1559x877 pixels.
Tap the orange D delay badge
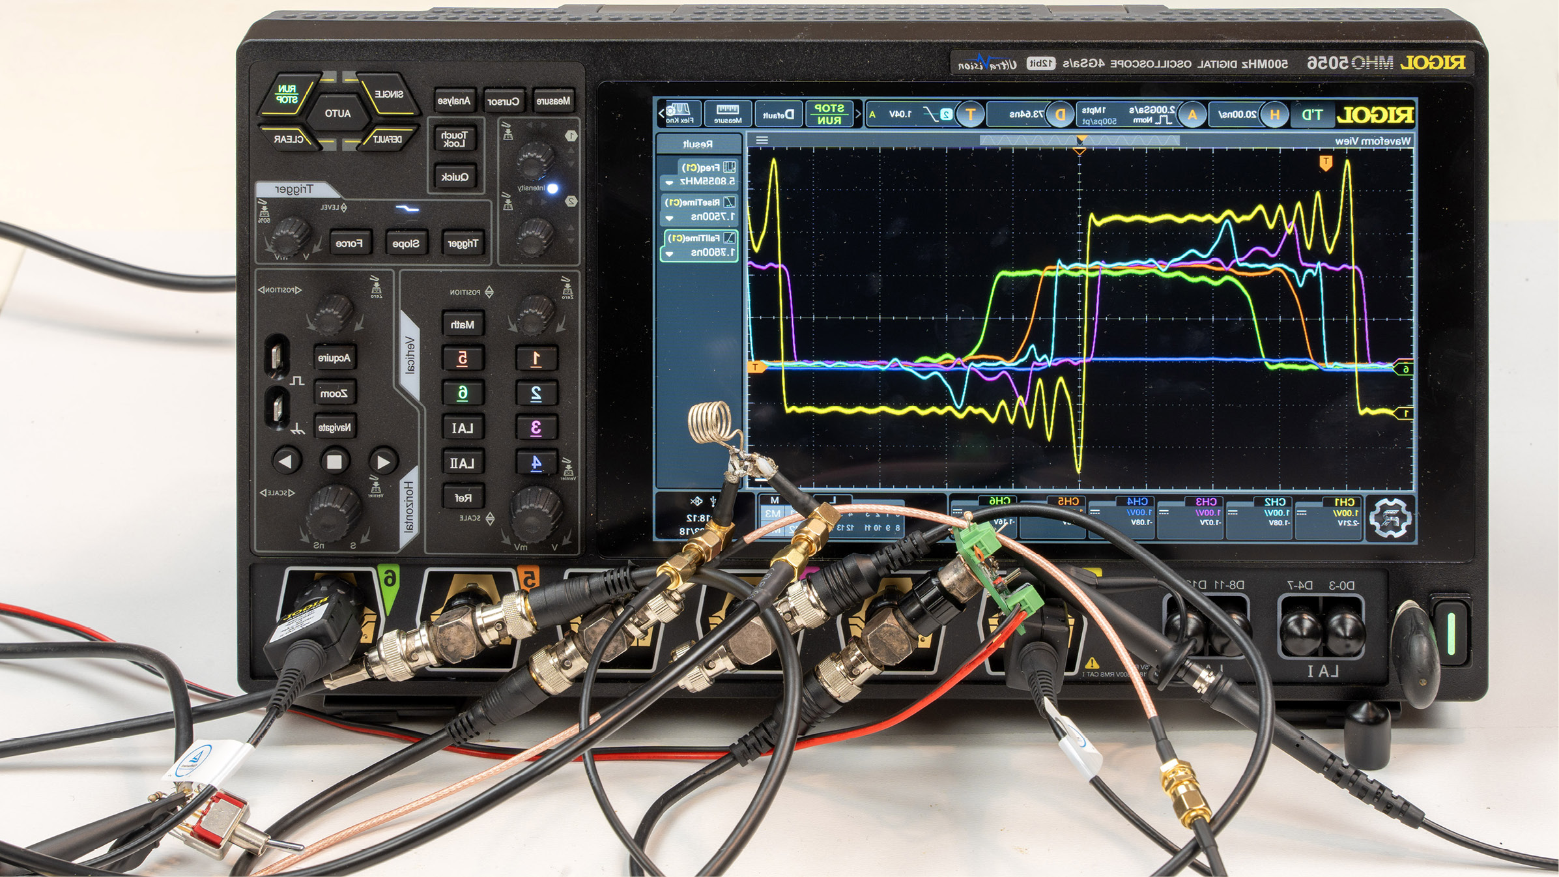[1061, 115]
